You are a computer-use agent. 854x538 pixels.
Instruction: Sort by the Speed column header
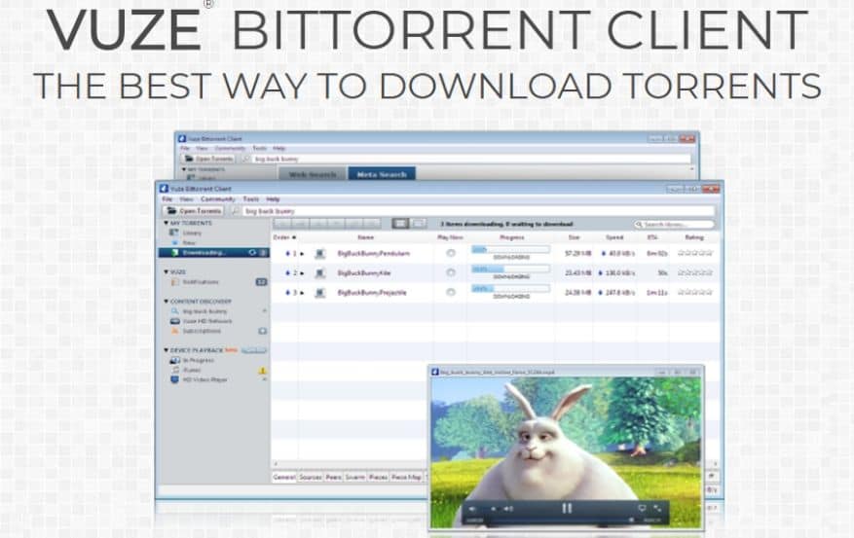click(x=613, y=237)
